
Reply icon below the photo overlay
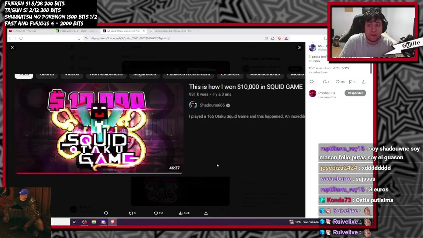(106, 213)
